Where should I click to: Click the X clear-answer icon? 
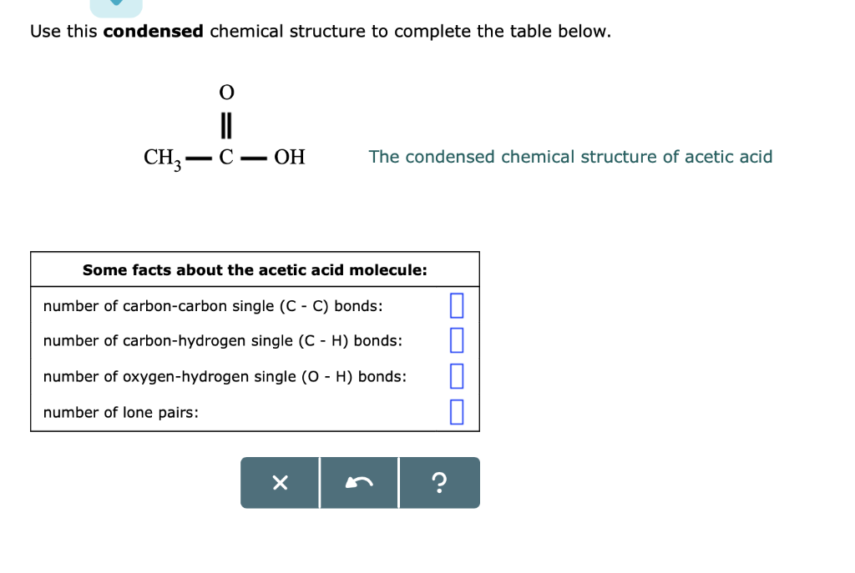coord(280,482)
